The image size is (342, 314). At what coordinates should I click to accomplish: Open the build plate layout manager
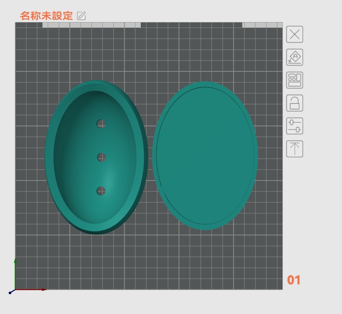point(295,80)
